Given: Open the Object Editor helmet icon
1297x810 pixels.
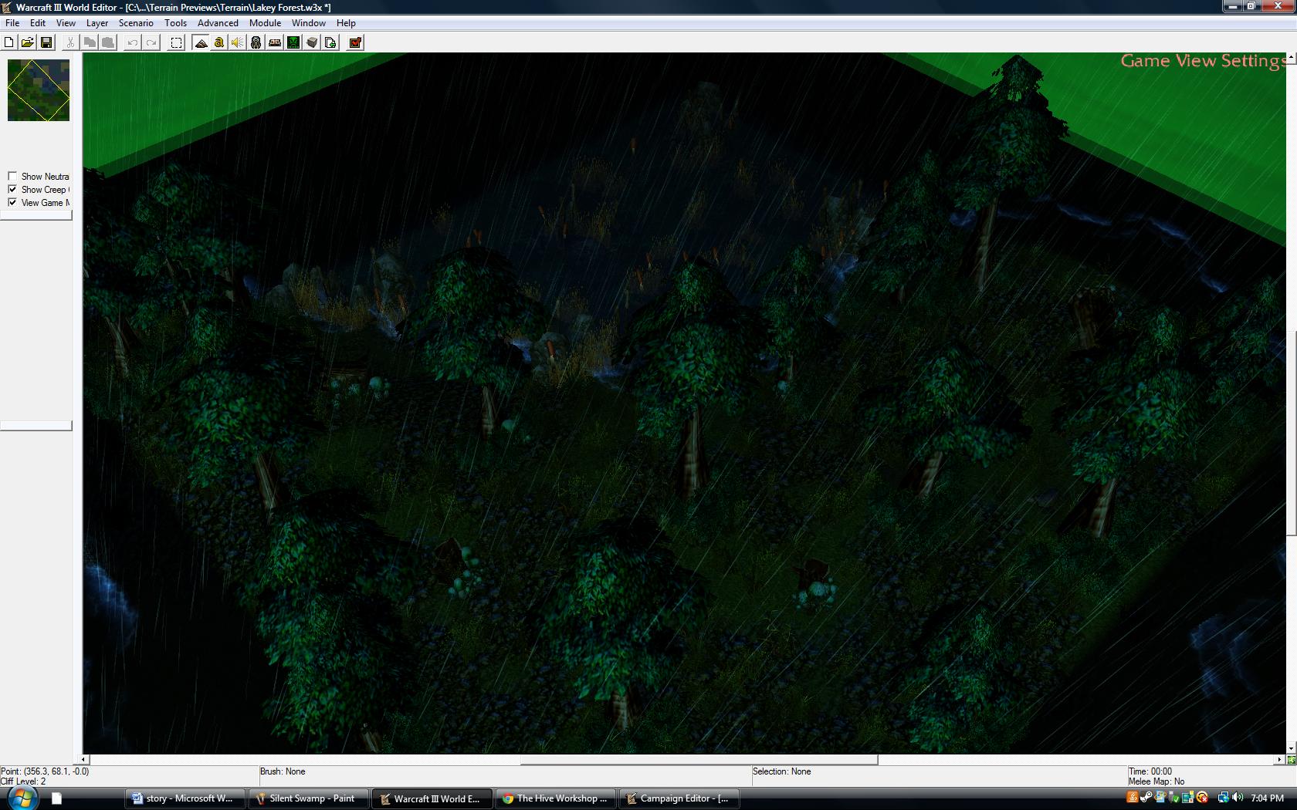Looking at the screenshot, I should point(256,42).
